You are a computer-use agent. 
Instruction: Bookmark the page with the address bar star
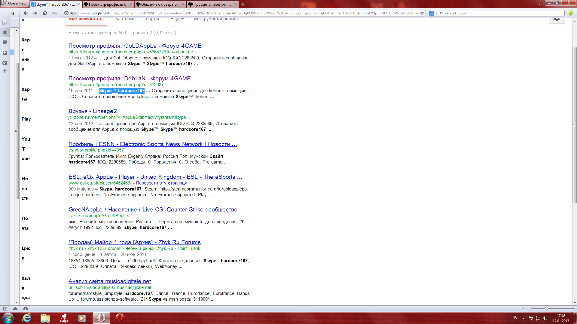[422, 13]
